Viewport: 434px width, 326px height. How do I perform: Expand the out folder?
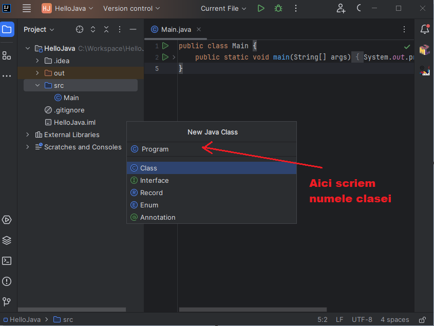tap(37, 73)
